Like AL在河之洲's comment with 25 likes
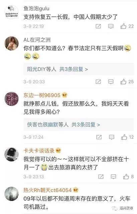 123,82
